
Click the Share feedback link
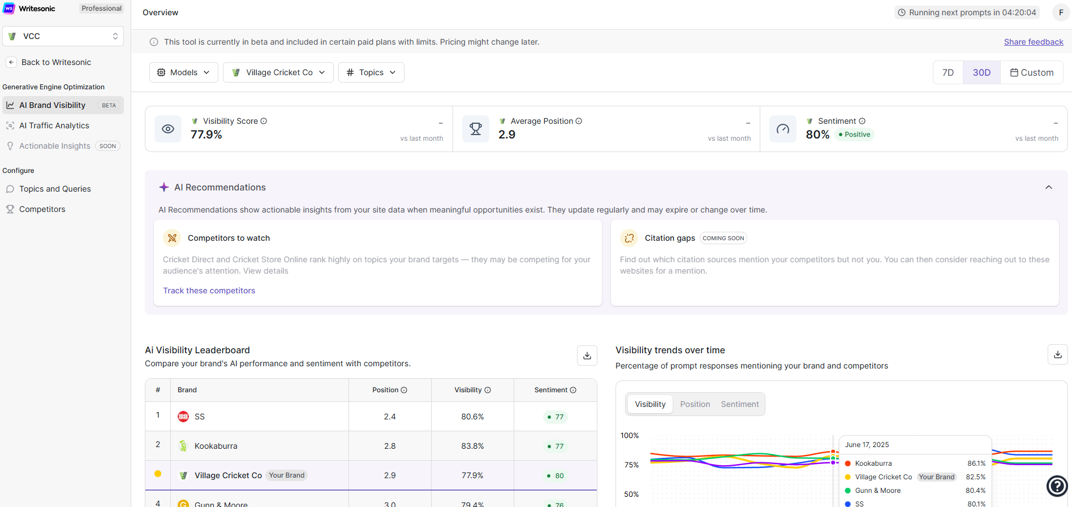(x=1034, y=42)
